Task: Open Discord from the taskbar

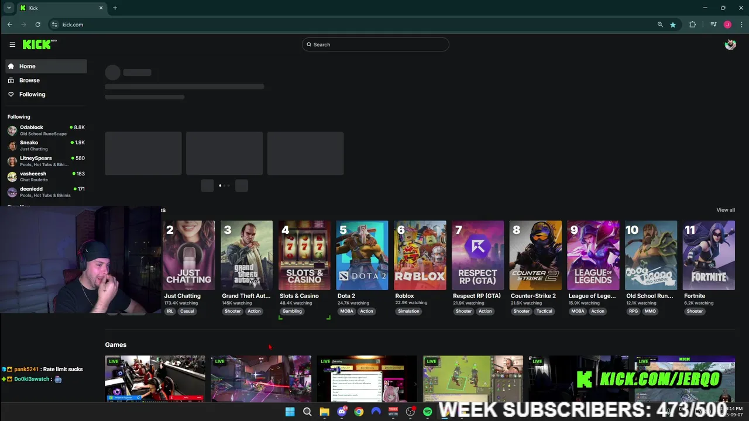Action: click(342, 412)
